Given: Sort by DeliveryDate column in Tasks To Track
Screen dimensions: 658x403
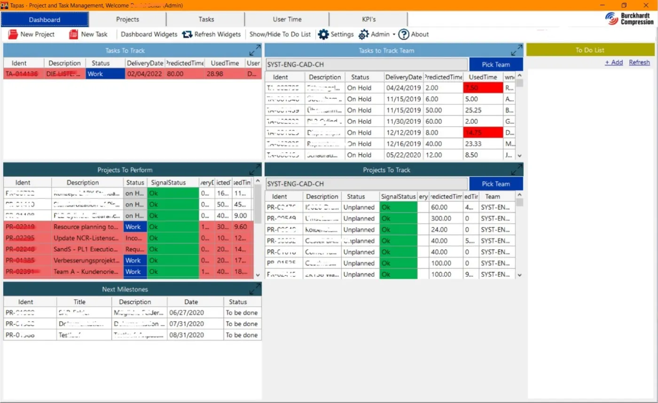Looking at the screenshot, I should 145,63.
